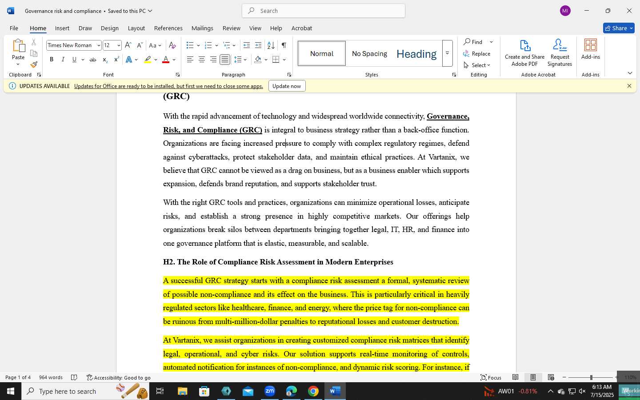The width and height of the screenshot is (640, 400).
Task: Click the Request Signatures icon
Action: coord(560,45)
